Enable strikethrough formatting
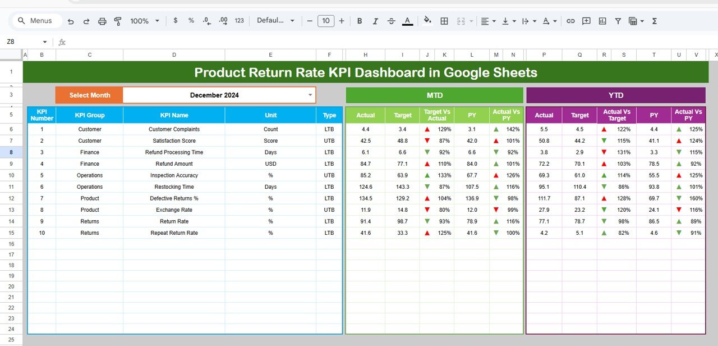Viewport: 718px width, 346px height. pyautogui.click(x=391, y=21)
